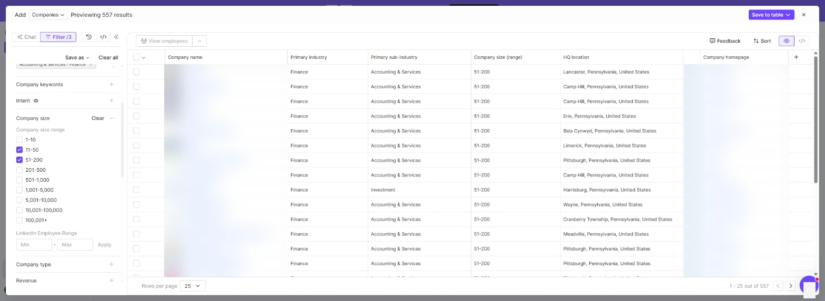The width and height of the screenshot is (825, 301).
Task: Uncheck the 51-200 company size
Action: [19, 160]
